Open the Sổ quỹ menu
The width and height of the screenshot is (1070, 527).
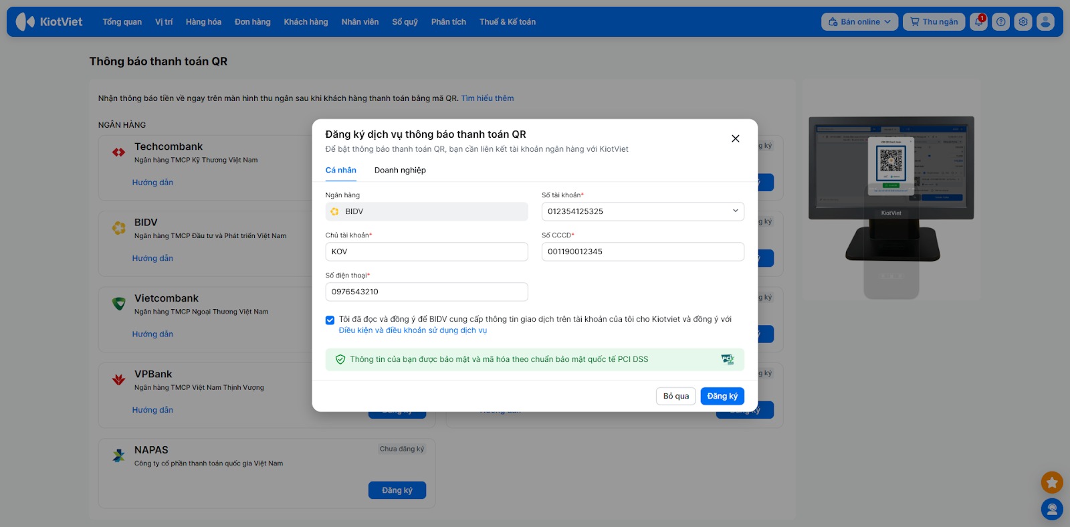click(405, 22)
